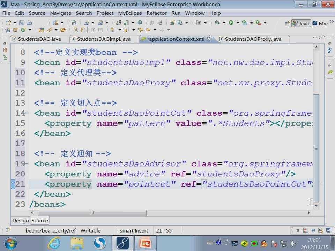Open the Hierarchy view icon in left sidebar
This screenshot has width=335, height=251.
(5, 58)
